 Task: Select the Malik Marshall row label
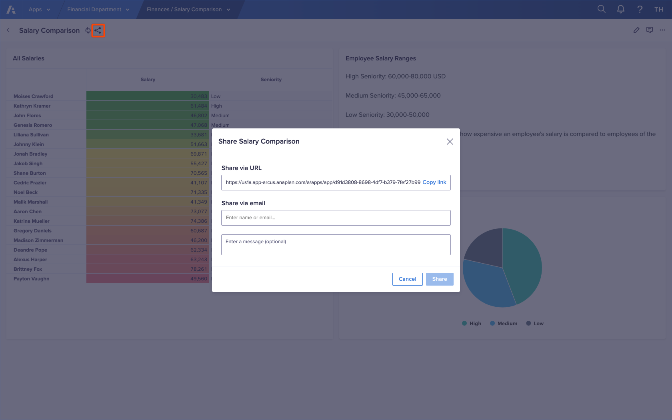(x=30, y=202)
